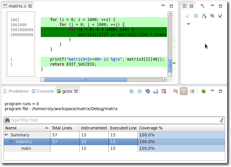The height and width of the screenshot is (167, 231).
Task: Toggle alphabetical sort in Outline
Action: [204, 16]
